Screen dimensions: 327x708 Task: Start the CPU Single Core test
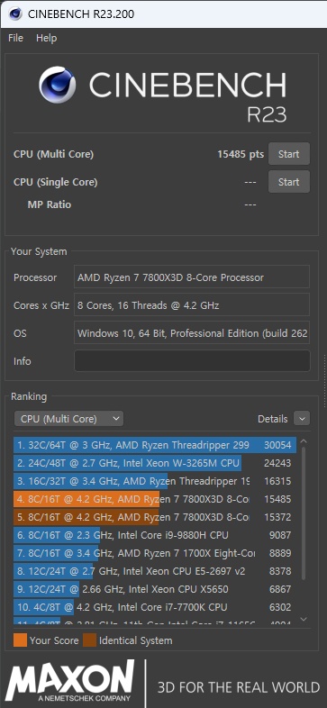289,182
